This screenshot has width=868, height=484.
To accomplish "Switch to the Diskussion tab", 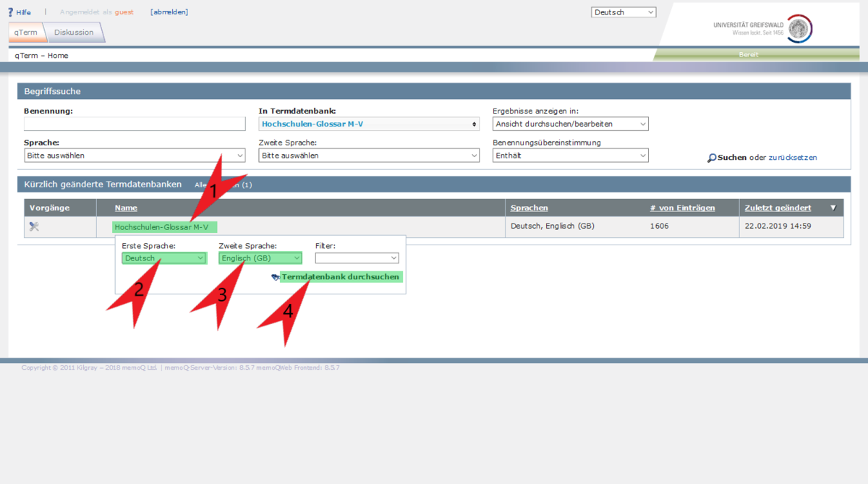I will coord(74,33).
